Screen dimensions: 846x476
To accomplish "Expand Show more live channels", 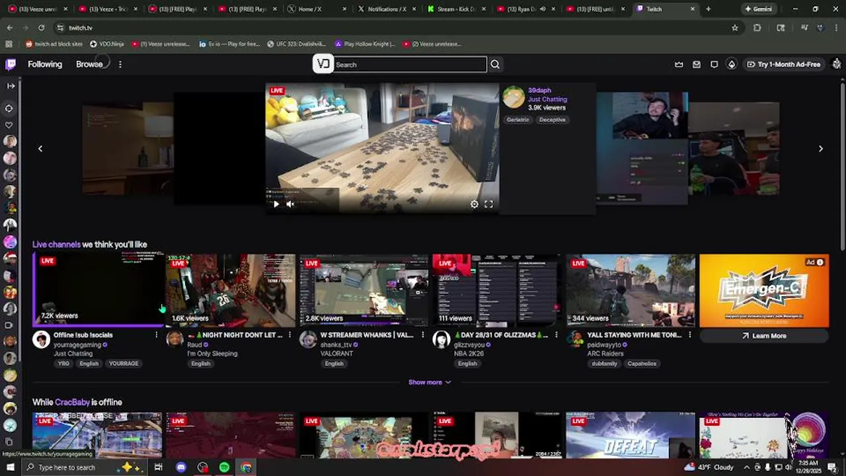I will click(430, 382).
